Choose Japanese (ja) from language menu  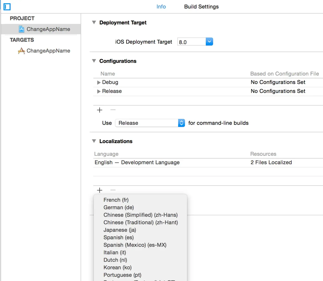coord(120,230)
